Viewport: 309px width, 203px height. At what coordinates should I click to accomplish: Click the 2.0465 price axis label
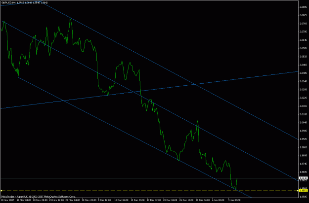click(303, 65)
